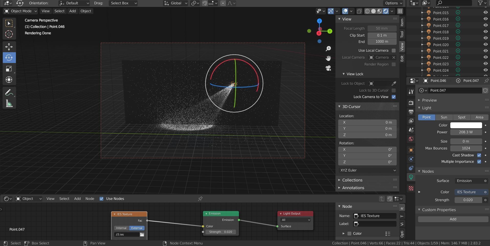The height and width of the screenshot is (246, 490).
Task: Open the World properties tab
Action: [411, 139]
